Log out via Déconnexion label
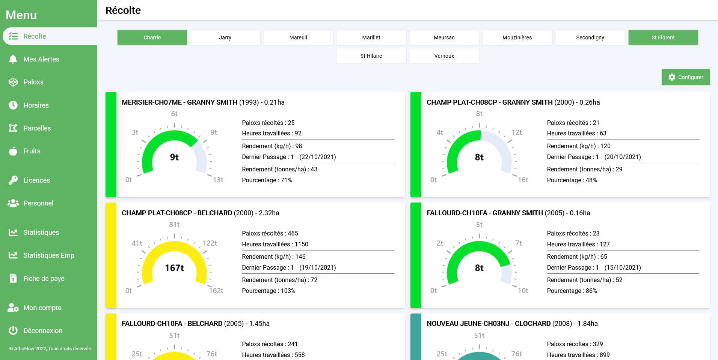This screenshot has height=360, width=718. (43, 331)
